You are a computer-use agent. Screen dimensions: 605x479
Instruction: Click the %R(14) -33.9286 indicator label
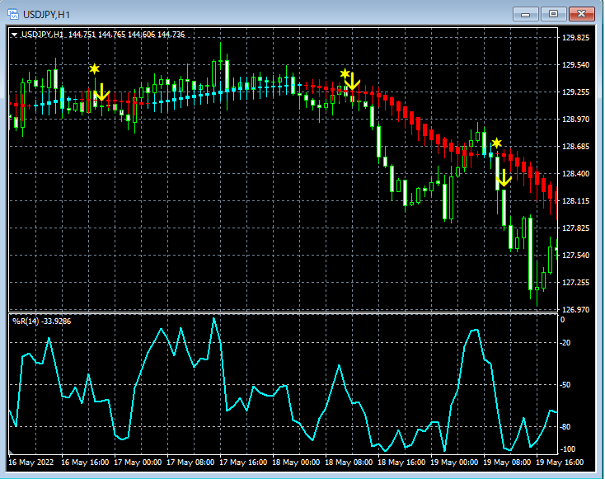click(42, 322)
